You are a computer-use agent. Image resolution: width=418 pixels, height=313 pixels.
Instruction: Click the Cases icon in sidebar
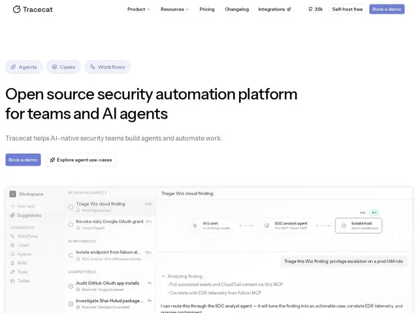(x=12, y=245)
